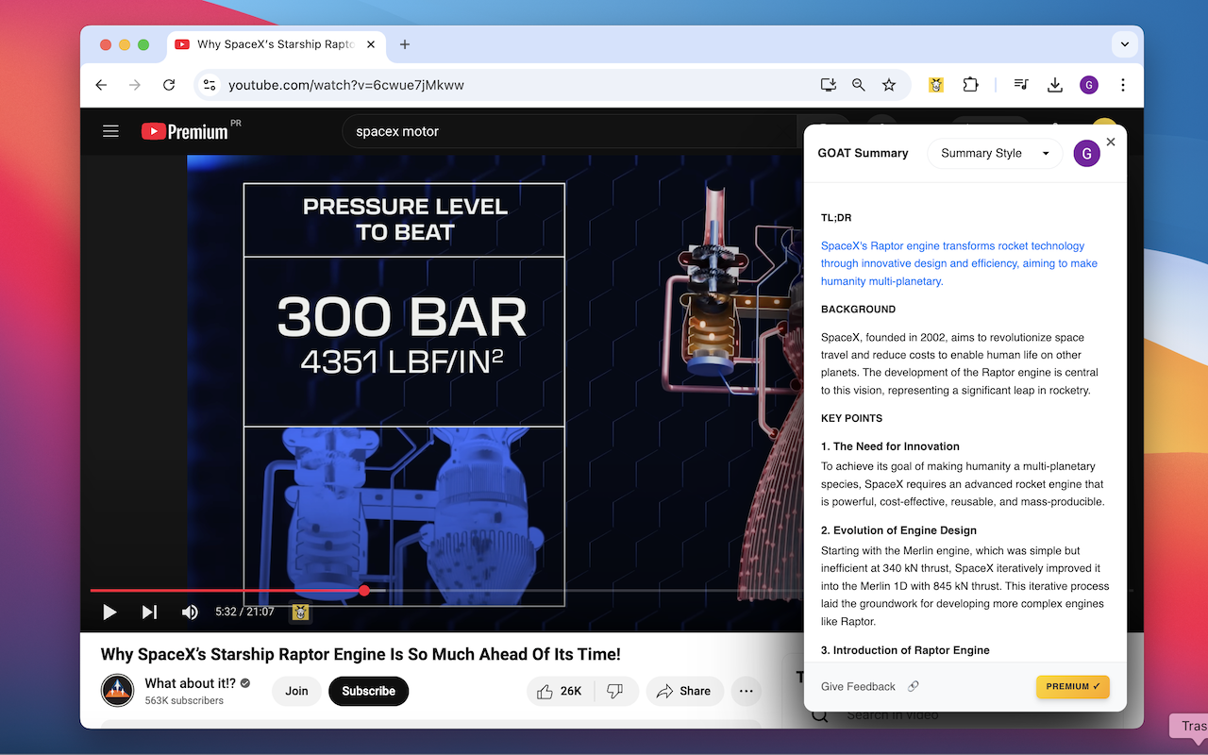Click the KEY POINTS heading

coord(851,418)
